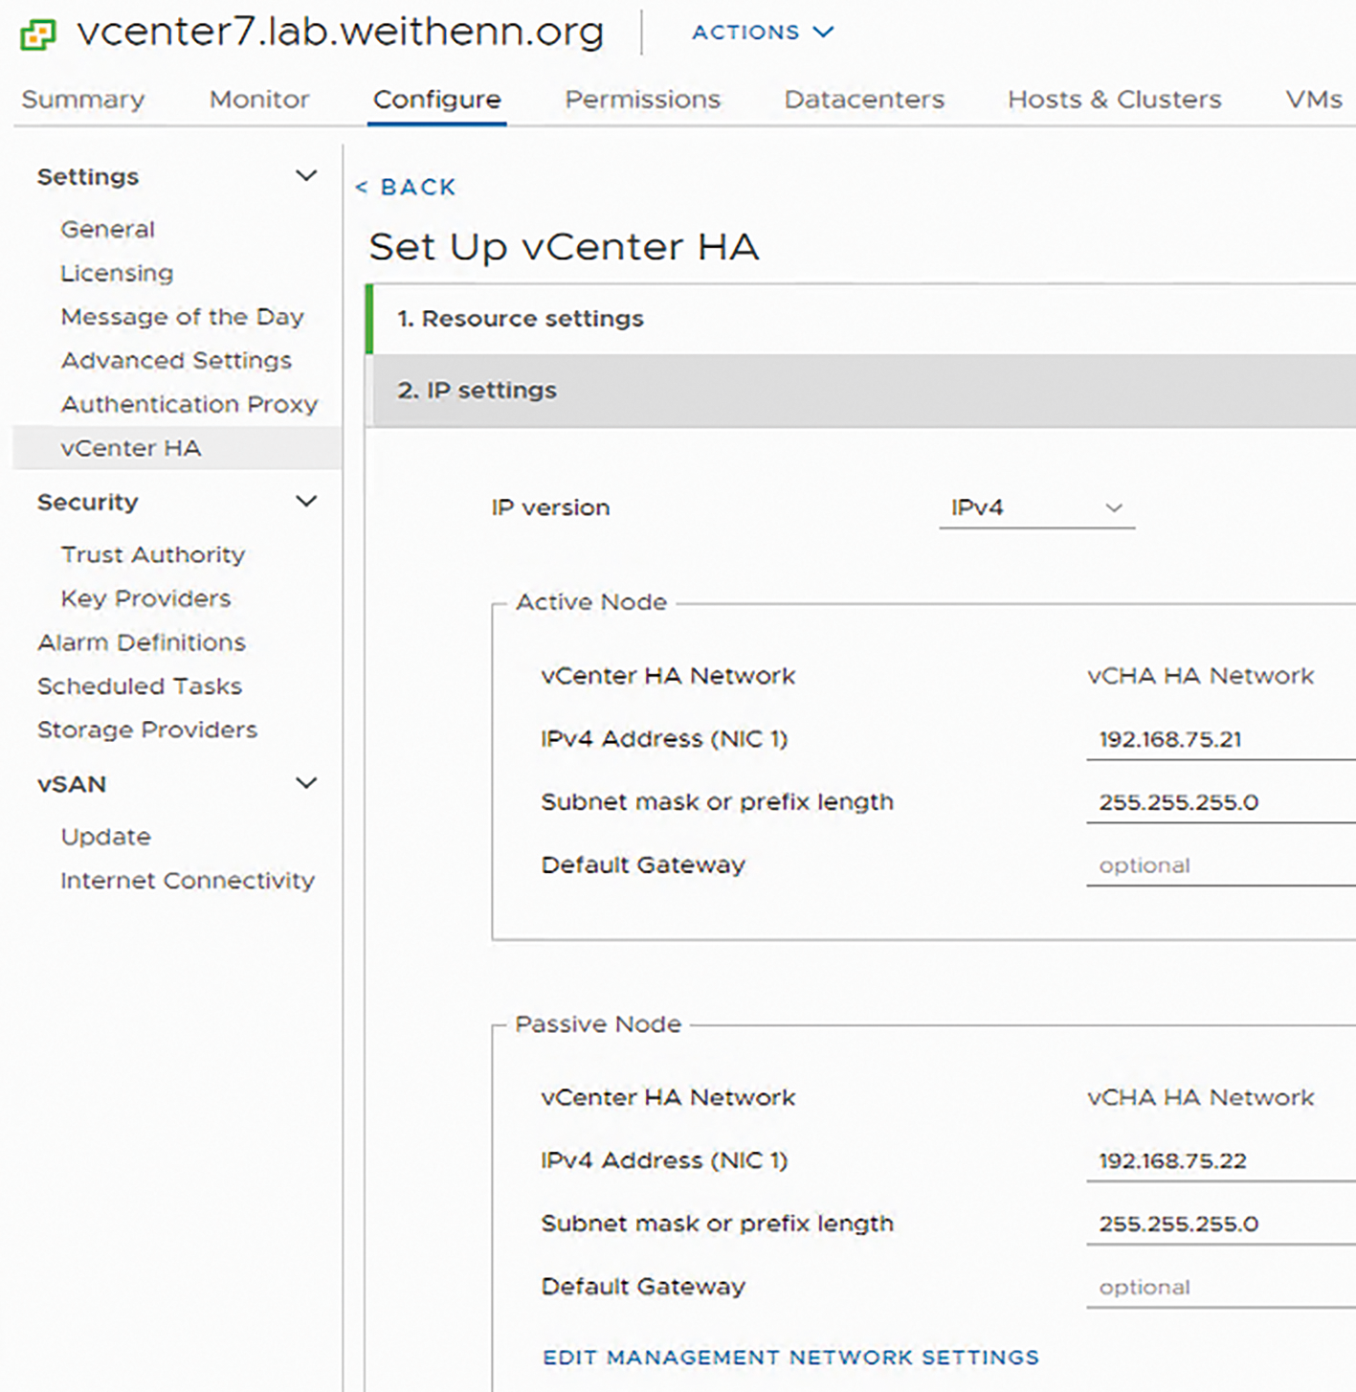Switch to the Summary tab
This screenshot has height=1392, width=1356.
[x=83, y=100]
